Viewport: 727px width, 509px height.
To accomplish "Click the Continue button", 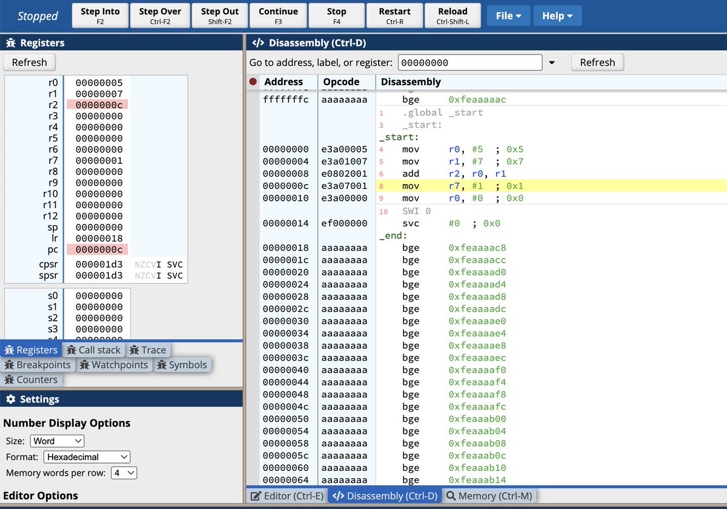I will pos(278,16).
